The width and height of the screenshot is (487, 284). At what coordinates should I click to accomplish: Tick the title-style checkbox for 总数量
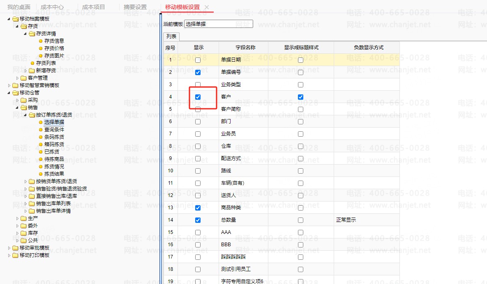click(x=300, y=220)
